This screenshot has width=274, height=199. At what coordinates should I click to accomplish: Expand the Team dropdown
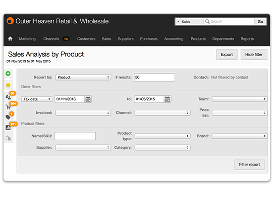(240, 99)
